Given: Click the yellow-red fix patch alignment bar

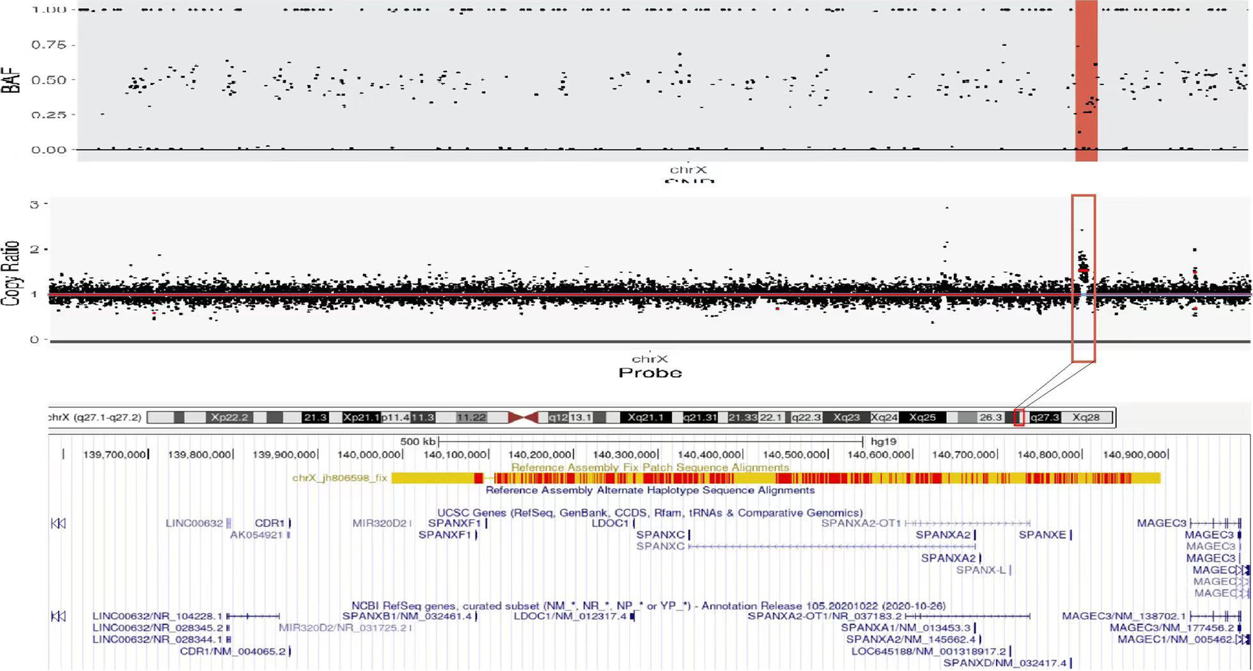Looking at the screenshot, I should coord(775,478).
